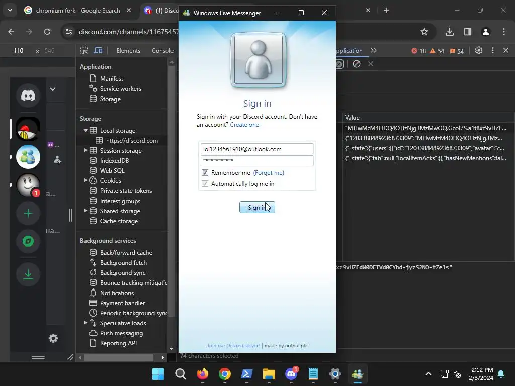
Task: Click the clear-all storage circle-slash icon
Action: [357, 64]
